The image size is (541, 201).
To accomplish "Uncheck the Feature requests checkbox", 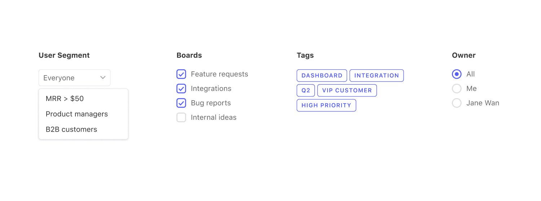I will click(181, 74).
